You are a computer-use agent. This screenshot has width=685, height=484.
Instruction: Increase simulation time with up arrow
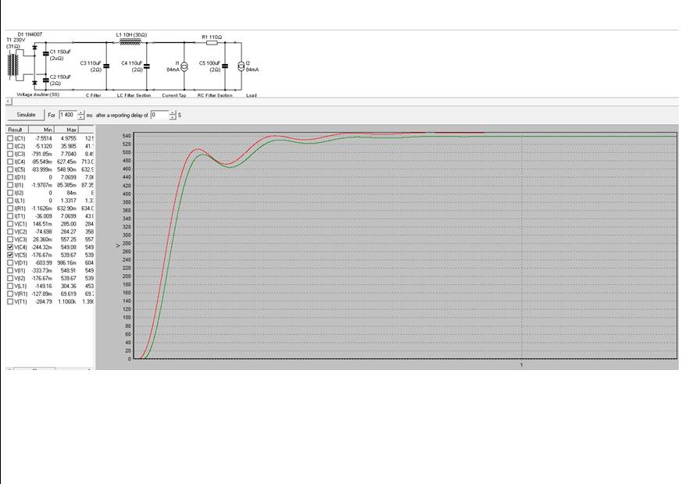[x=80, y=112]
